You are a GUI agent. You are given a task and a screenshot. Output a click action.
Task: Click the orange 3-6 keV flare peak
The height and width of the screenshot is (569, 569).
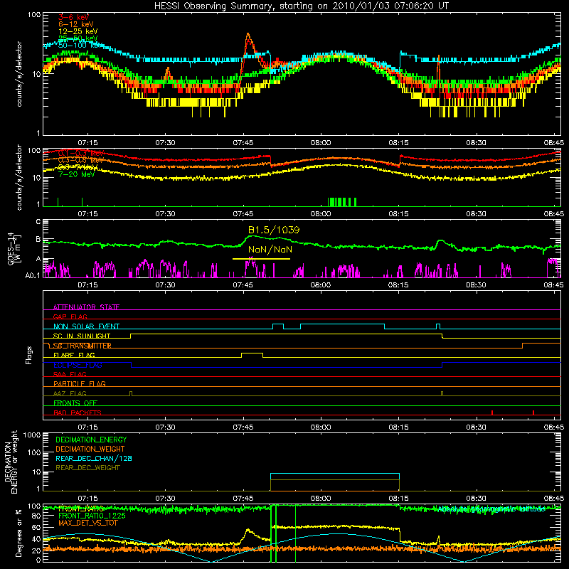[x=248, y=35]
